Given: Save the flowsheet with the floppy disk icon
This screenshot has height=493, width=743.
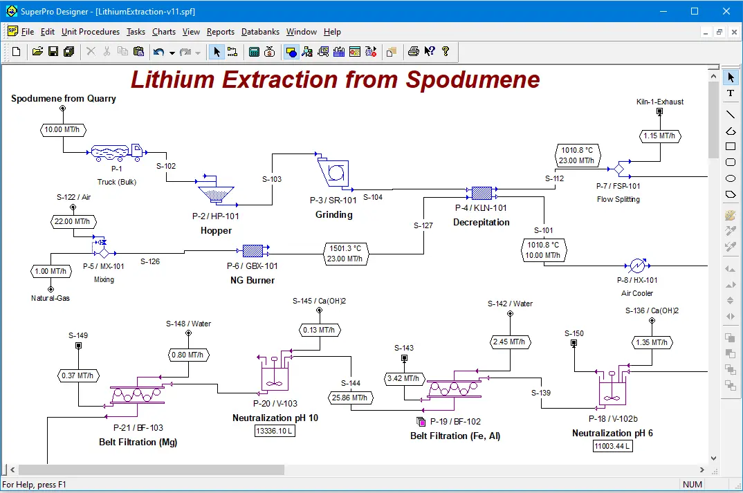Looking at the screenshot, I should [53, 52].
